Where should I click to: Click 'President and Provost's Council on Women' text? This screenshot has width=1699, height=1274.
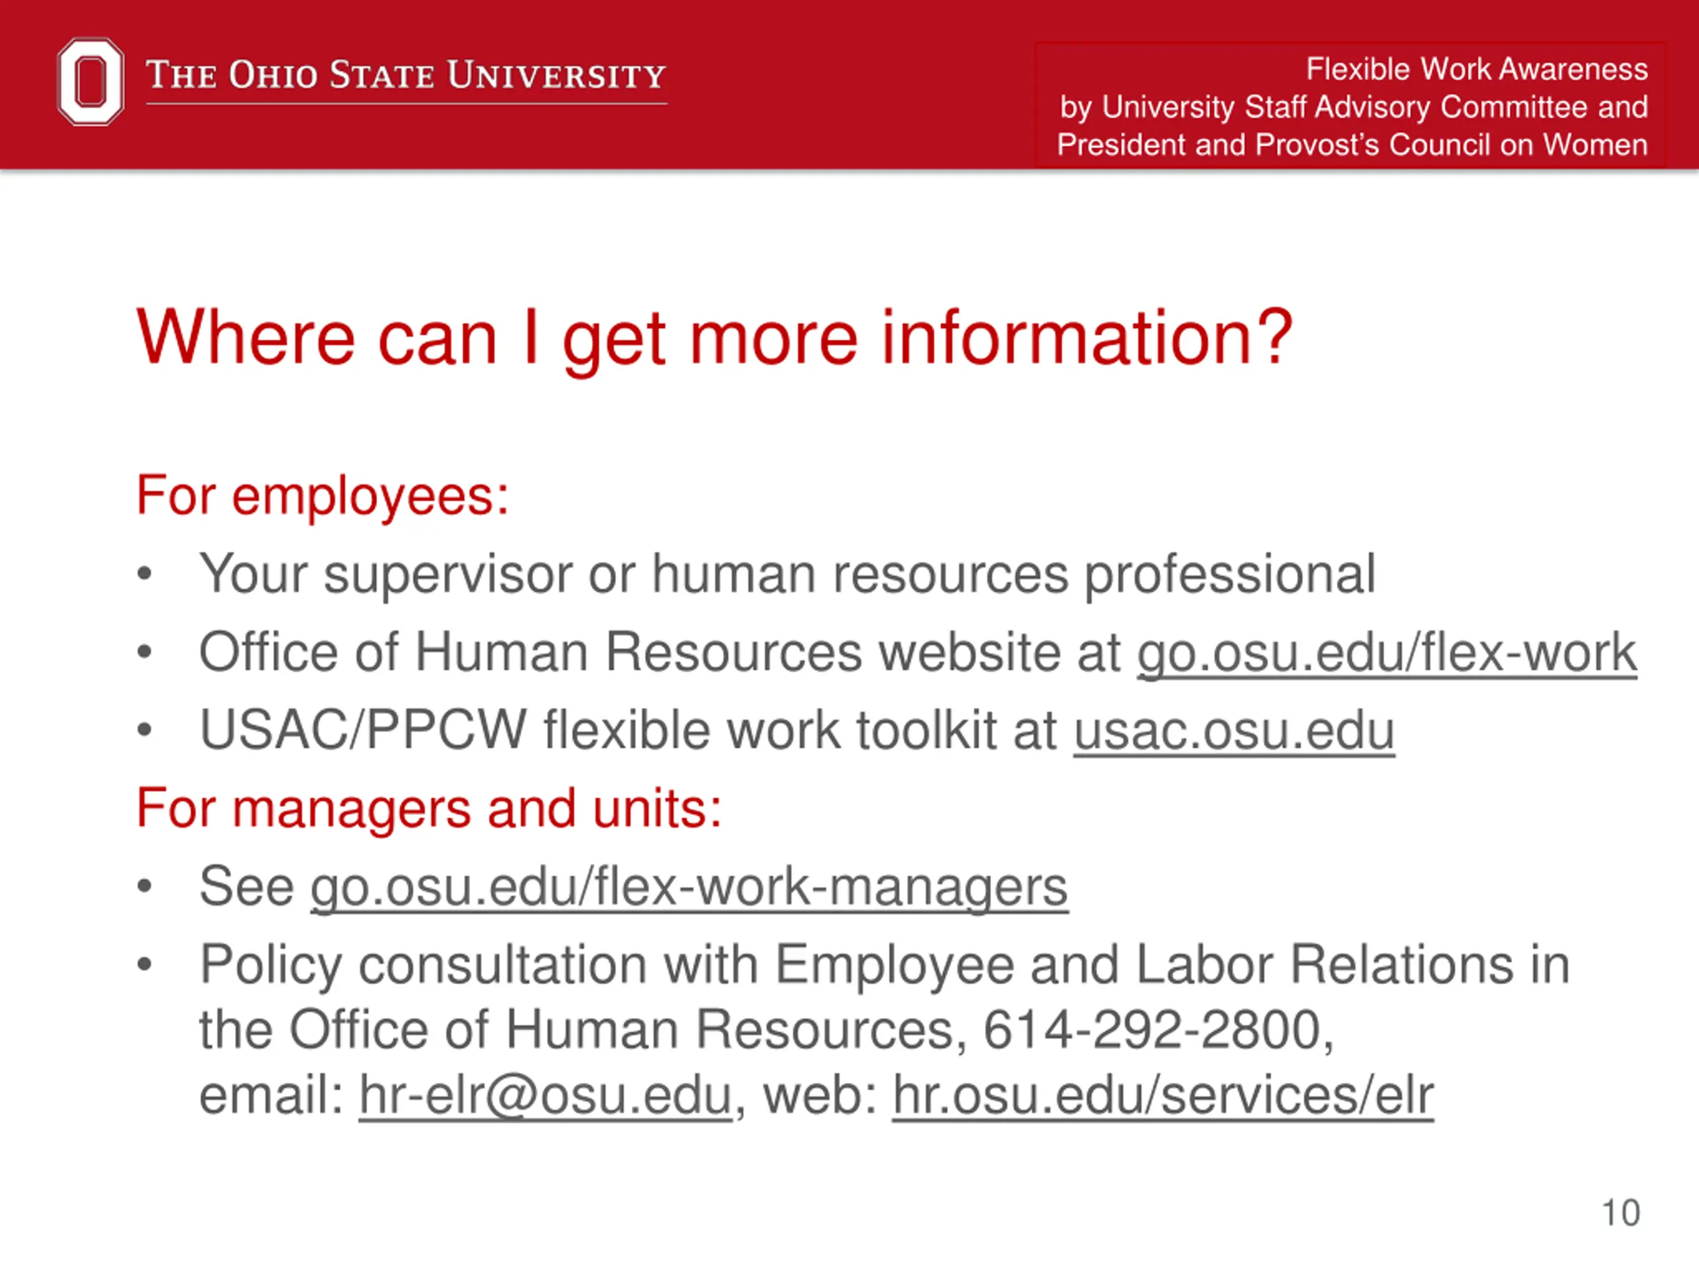[x=1352, y=145]
